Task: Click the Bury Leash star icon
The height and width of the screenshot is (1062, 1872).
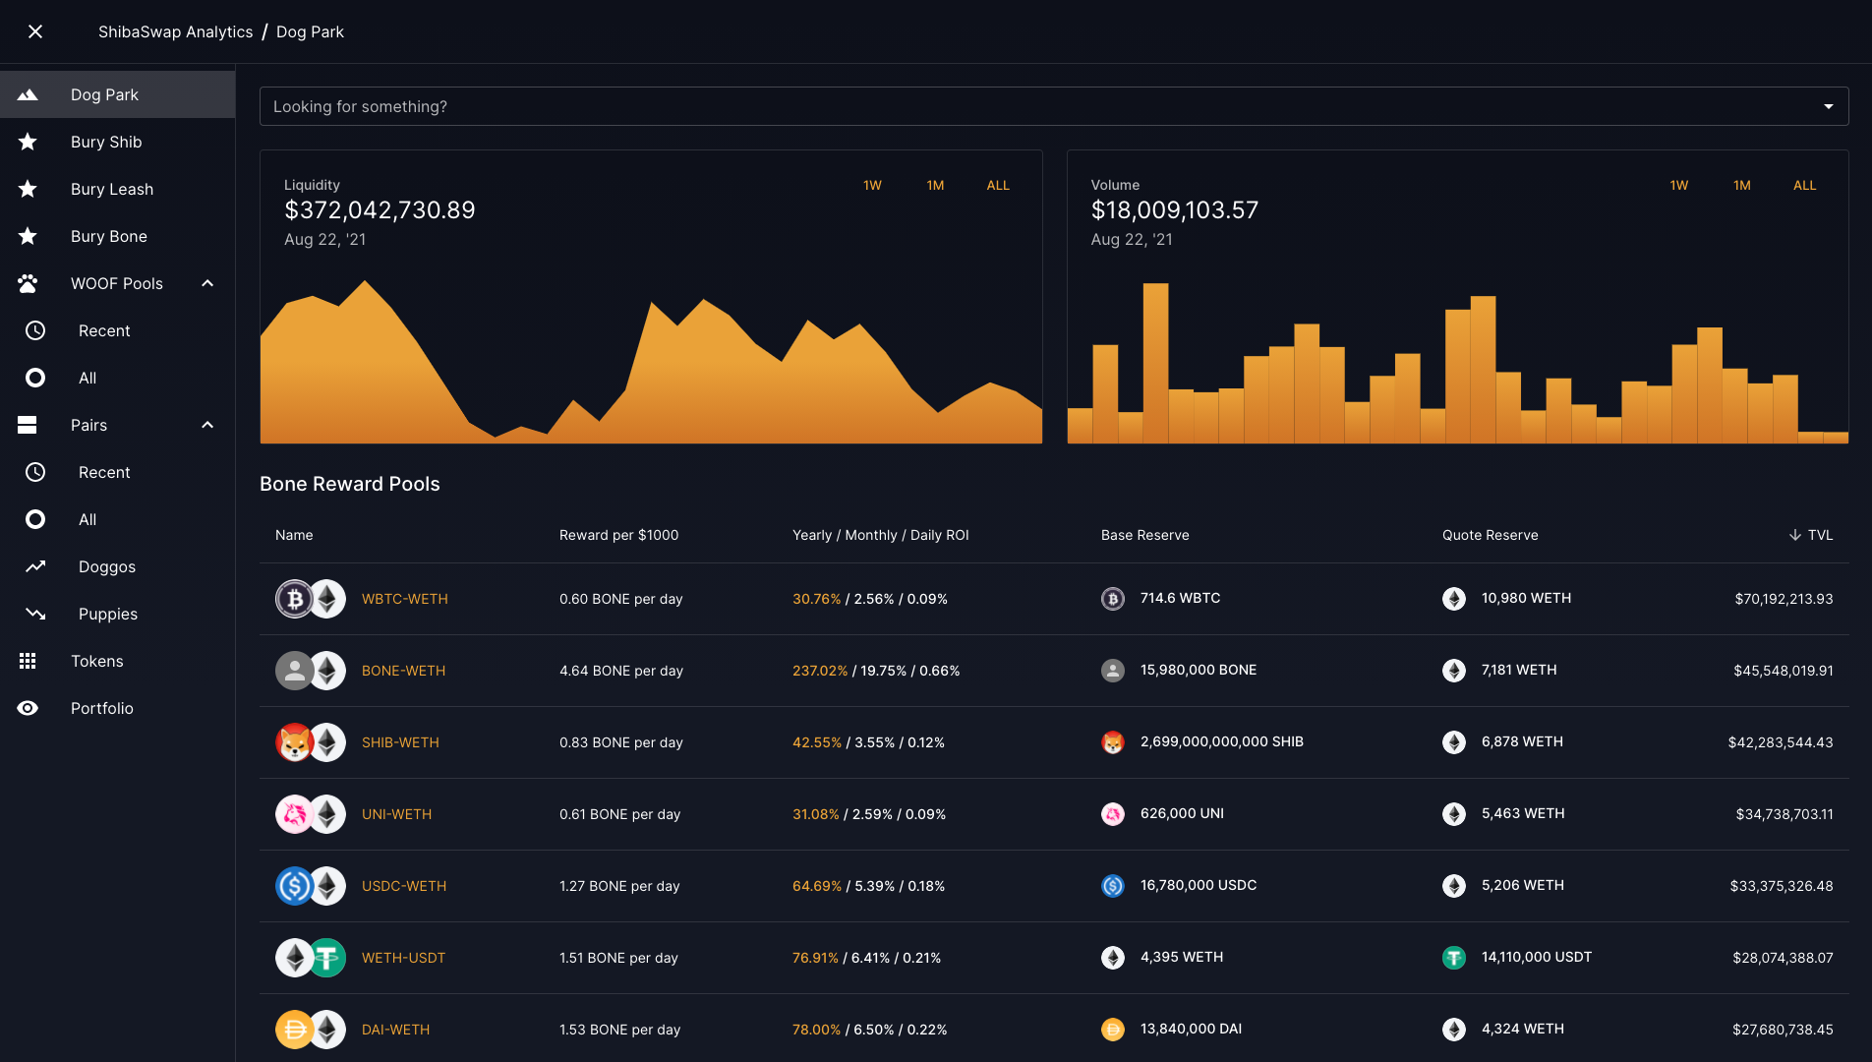Action: click(x=28, y=189)
